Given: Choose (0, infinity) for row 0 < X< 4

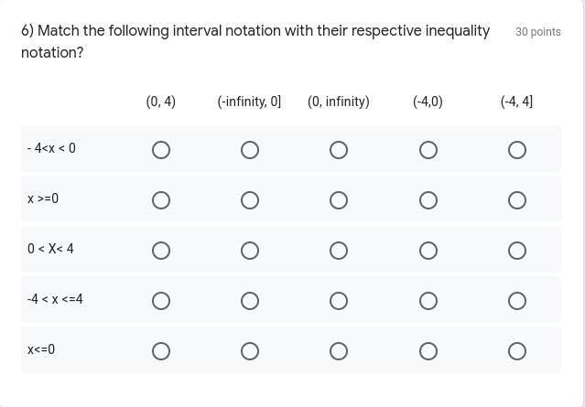Looking at the screenshot, I should click(x=339, y=251).
